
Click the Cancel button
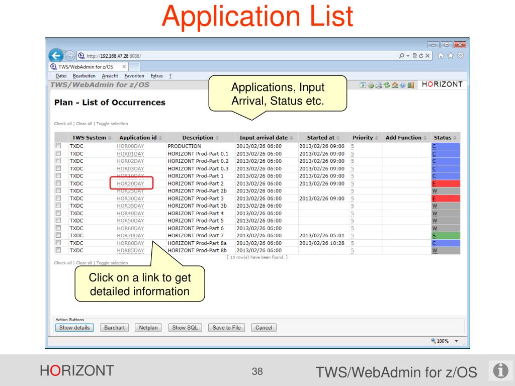[264, 328]
